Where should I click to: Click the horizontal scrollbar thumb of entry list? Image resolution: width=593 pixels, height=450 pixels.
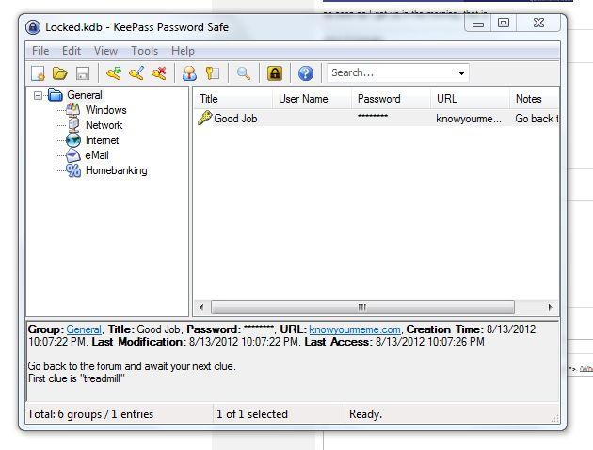tap(362, 307)
